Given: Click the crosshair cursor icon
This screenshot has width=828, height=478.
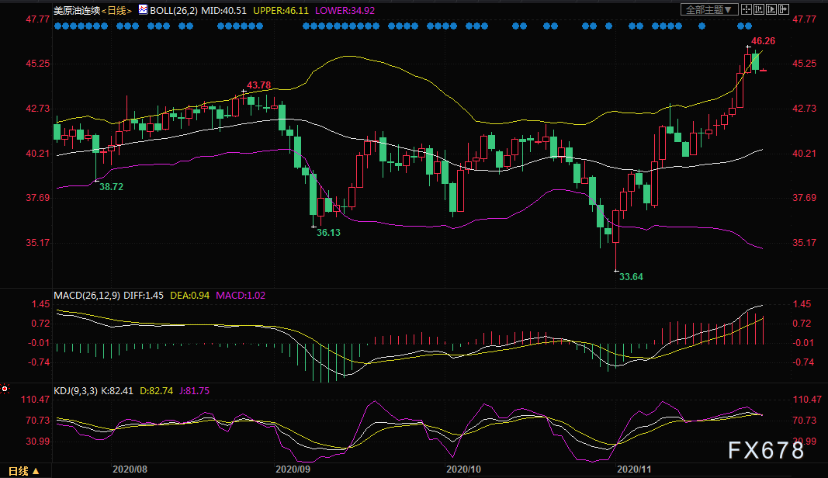Looking at the screenshot, I should 747,9.
